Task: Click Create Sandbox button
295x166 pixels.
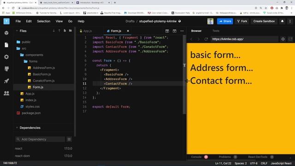Action: (x=264, y=21)
